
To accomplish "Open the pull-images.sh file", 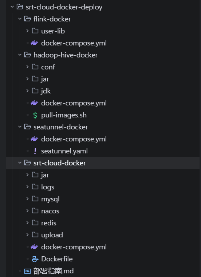I will (x=64, y=115).
